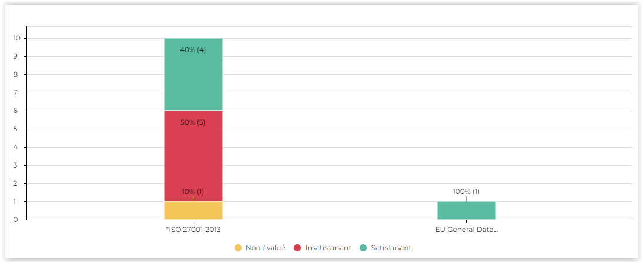Click the yellow Non évalué legend marker
This screenshot has width=643, height=263.
click(238, 248)
